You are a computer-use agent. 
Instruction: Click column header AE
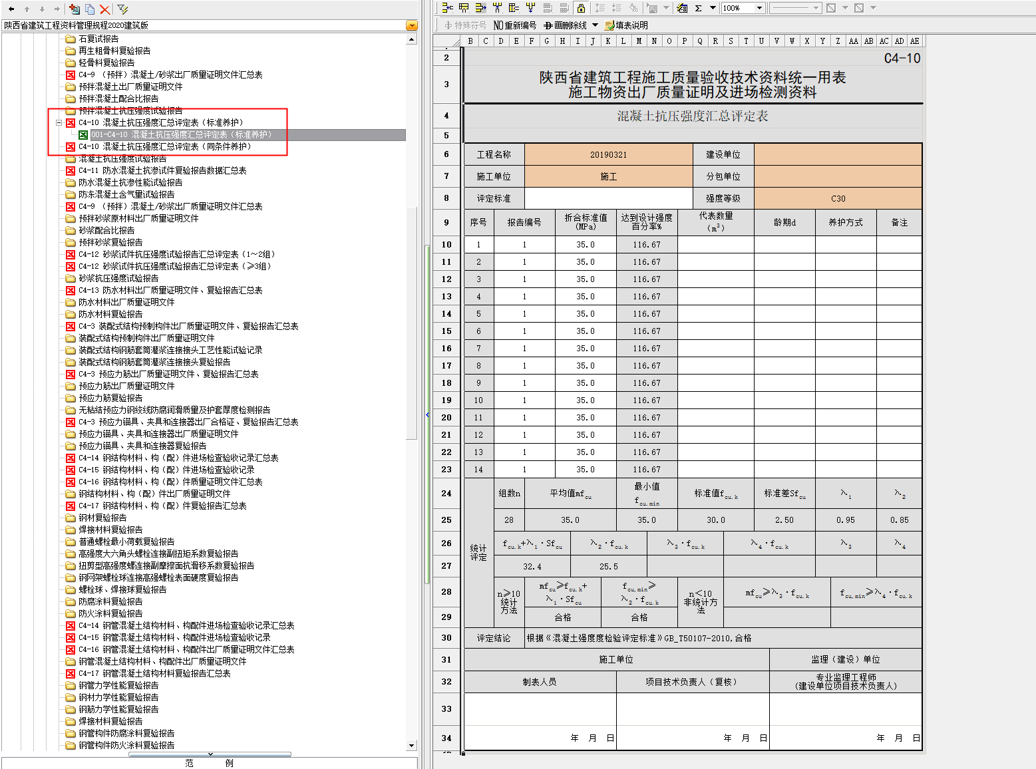915,41
